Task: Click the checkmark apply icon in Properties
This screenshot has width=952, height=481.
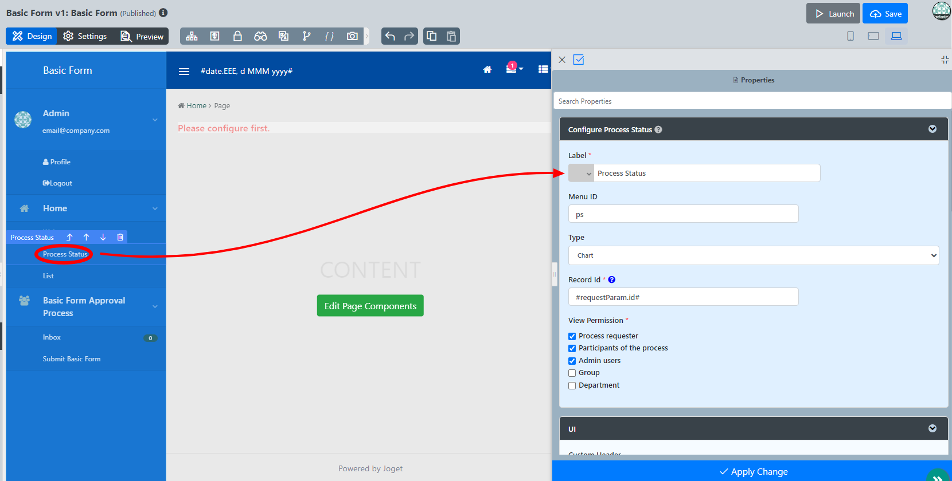Action: pos(579,60)
